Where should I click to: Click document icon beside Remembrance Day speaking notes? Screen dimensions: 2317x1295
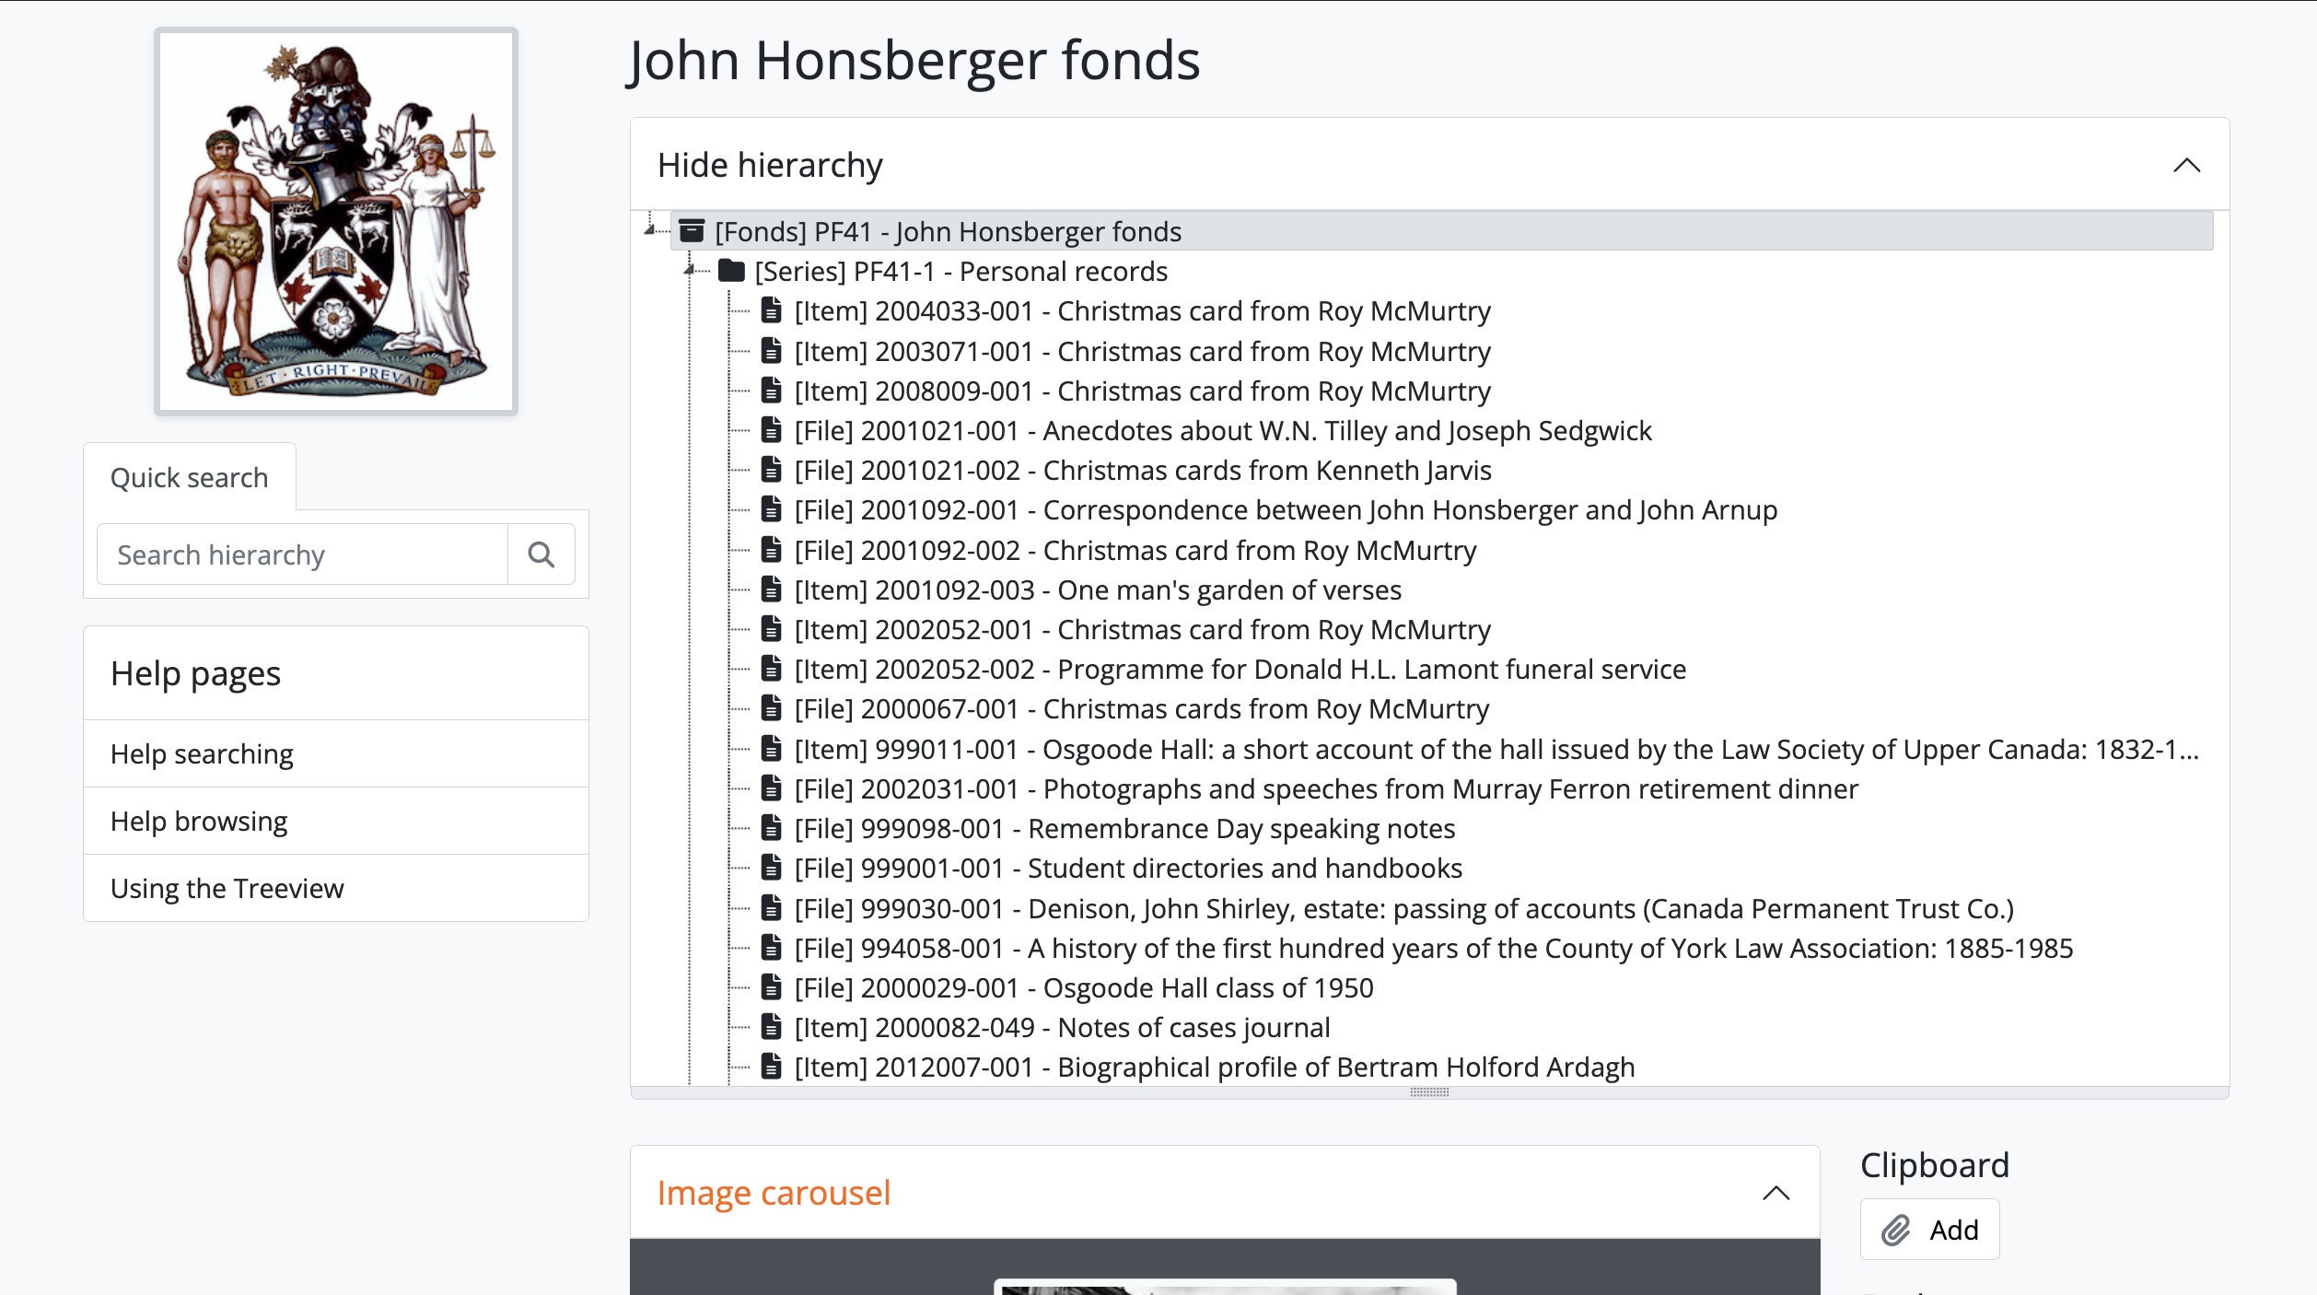pos(772,828)
